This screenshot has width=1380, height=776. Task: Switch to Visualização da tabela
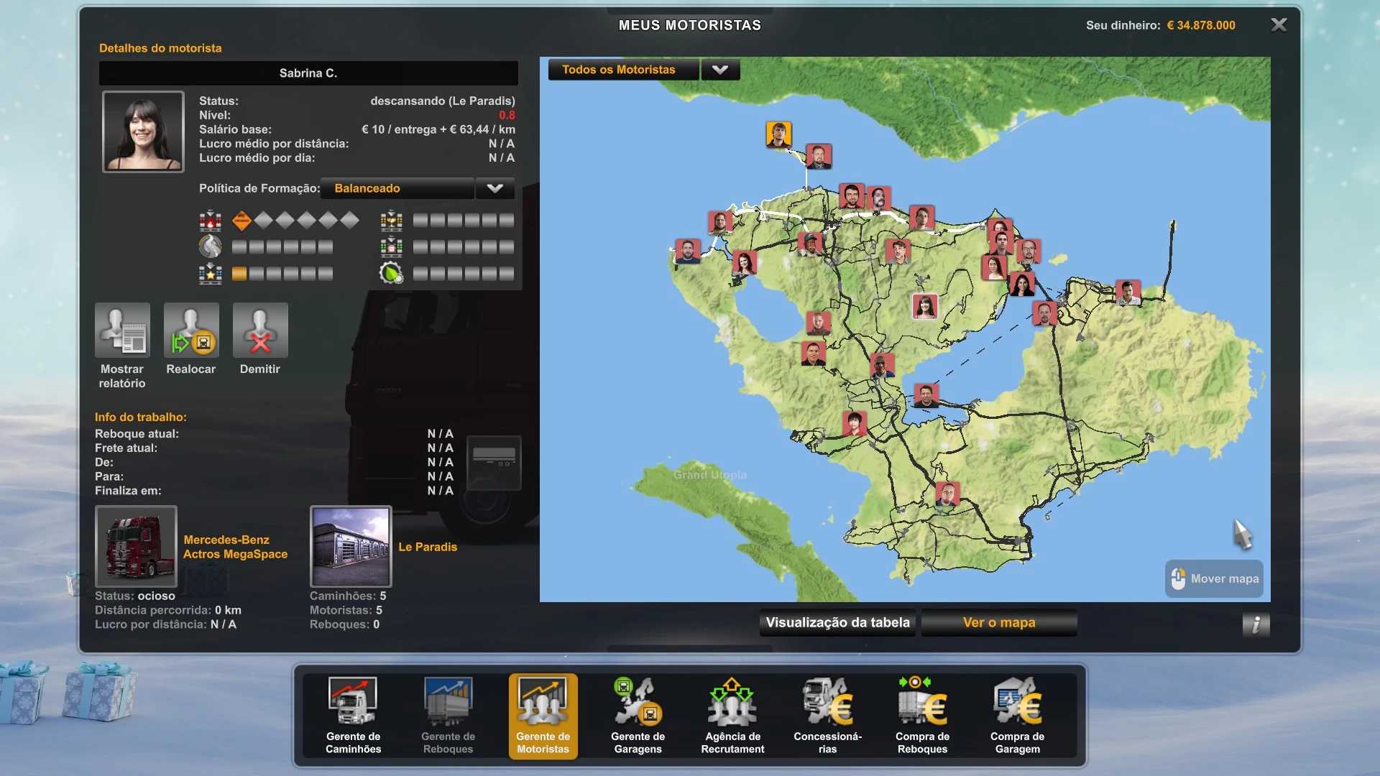pos(837,623)
